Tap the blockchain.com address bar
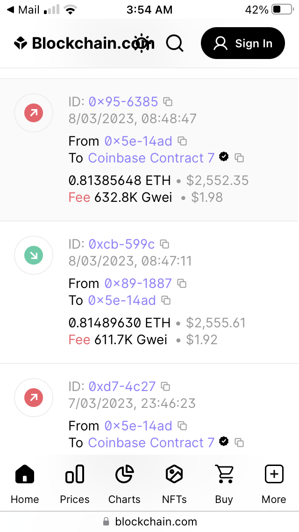The height and width of the screenshot is (532, 299). pyautogui.click(x=149, y=522)
